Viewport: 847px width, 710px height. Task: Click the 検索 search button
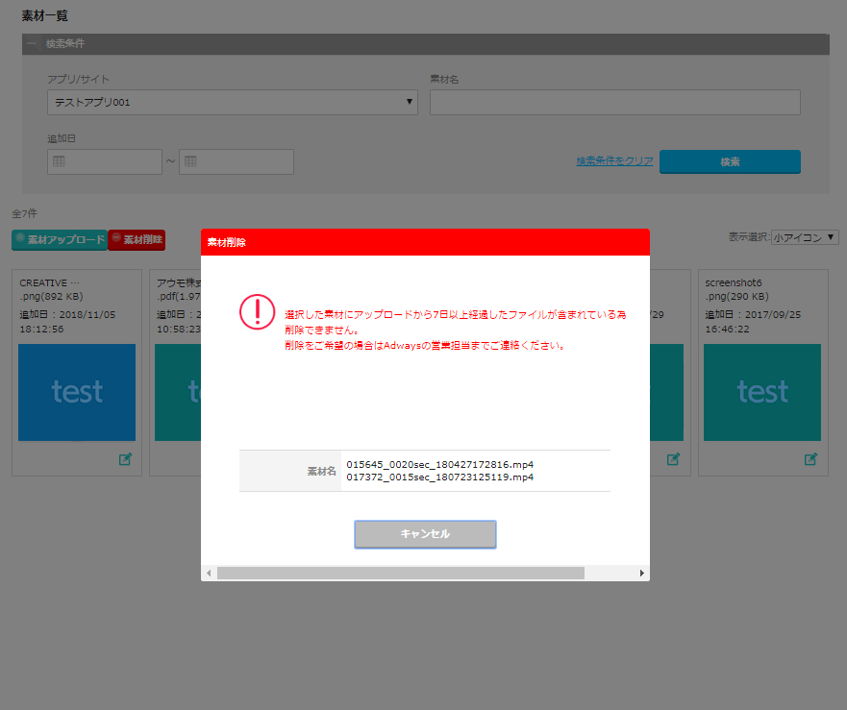[730, 161]
